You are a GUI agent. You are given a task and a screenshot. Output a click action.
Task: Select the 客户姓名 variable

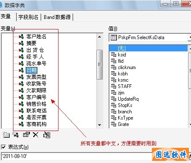coord(36,37)
